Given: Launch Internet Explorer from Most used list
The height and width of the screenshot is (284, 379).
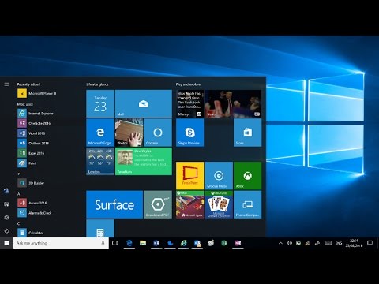Looking at the screenshot, I should click(36, 114).
